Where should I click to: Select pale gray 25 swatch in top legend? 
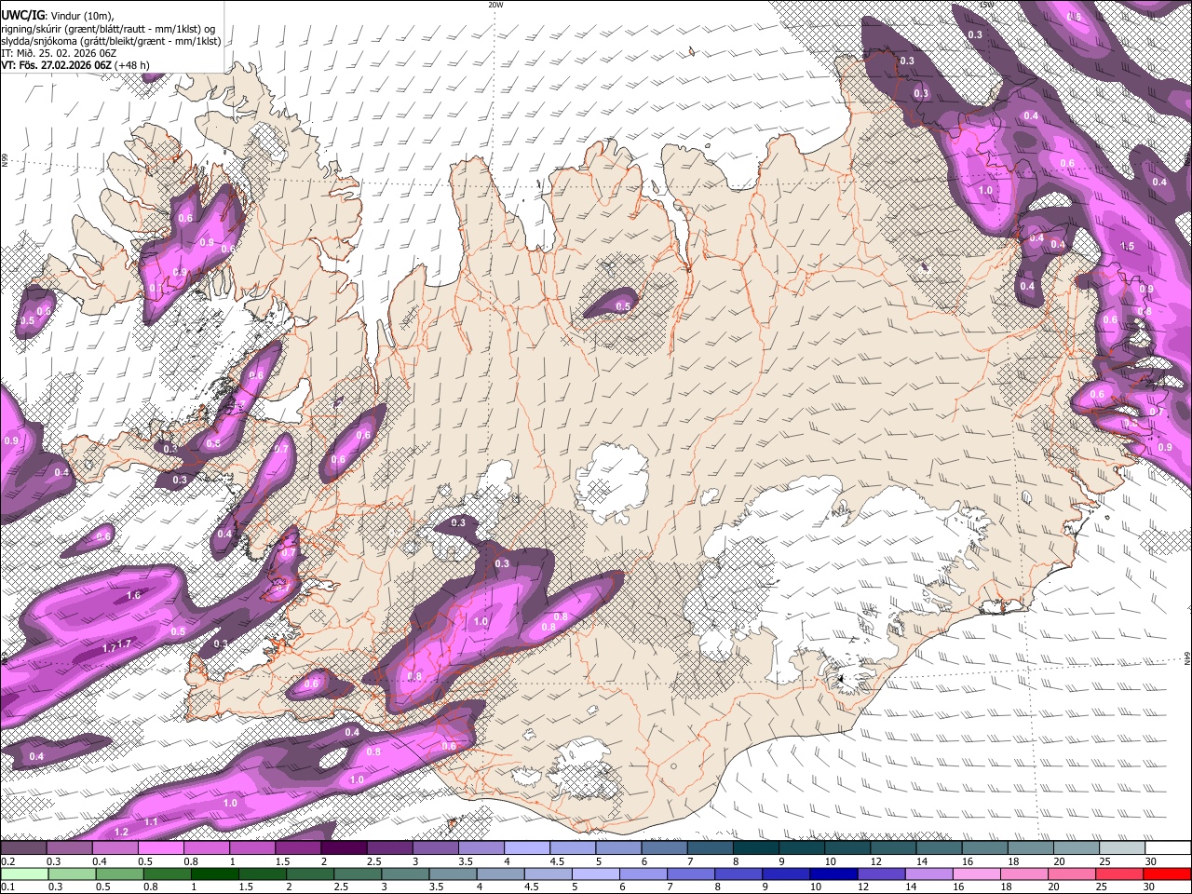pyautogui.click(x=1122, y=848)
